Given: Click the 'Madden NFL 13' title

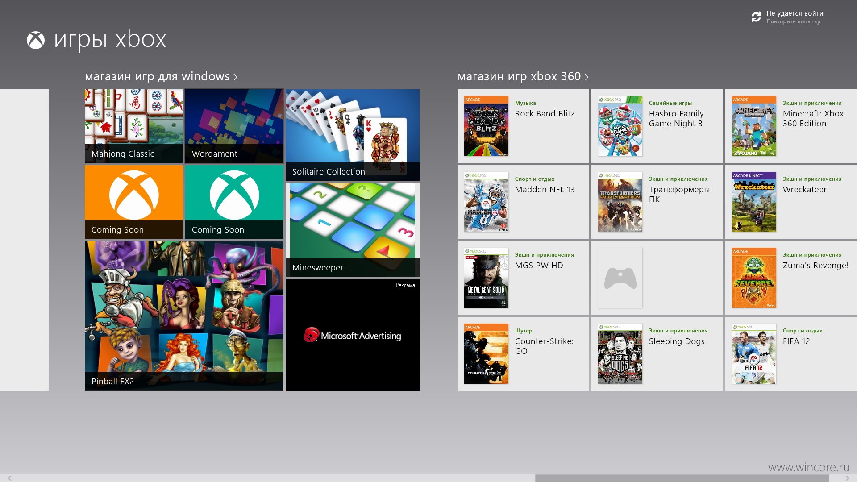Looking at the screenshot, I should pyautogui.click(x=545, y=190).
